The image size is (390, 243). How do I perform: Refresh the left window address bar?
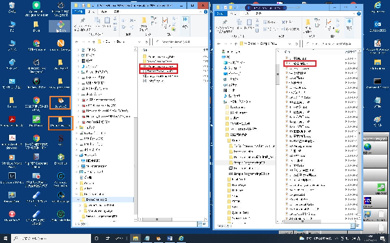pos(146,42)
